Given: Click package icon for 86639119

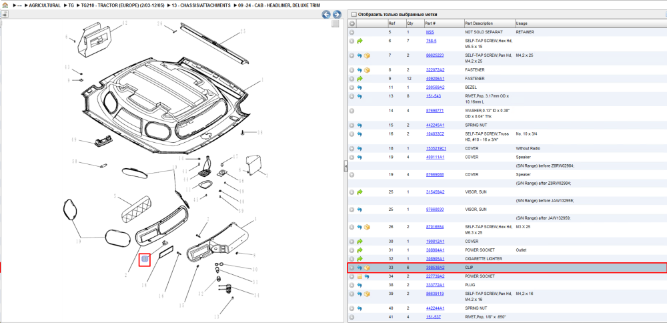Looking at the screenshot, I should pyautogui.click(x=367, y=294).
